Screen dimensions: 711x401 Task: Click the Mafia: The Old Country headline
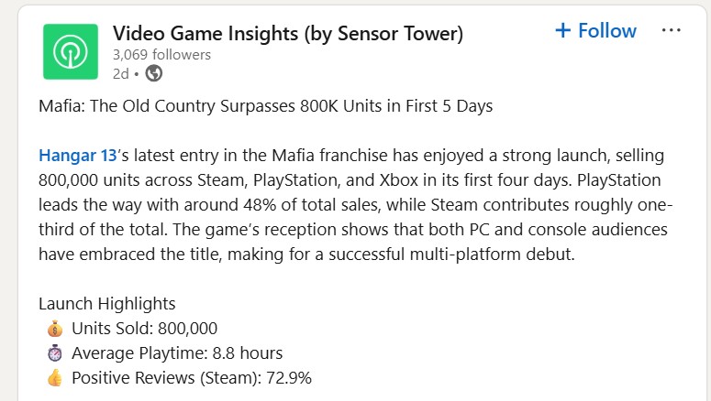(x=266, y=106)
